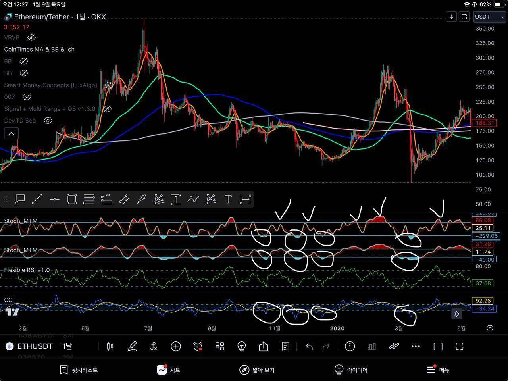Viewport: 508px width, 381px height.
Task: Pick the arrow drawing tool
Action: click(141, 199)
